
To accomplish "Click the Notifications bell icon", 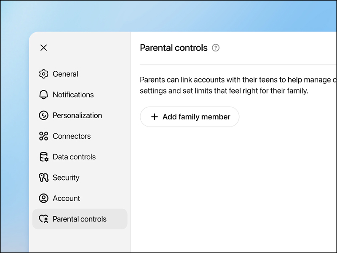I will [x=43, y=94].
